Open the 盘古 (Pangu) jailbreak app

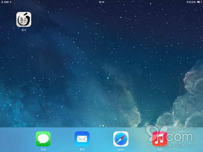pos(24,19)
